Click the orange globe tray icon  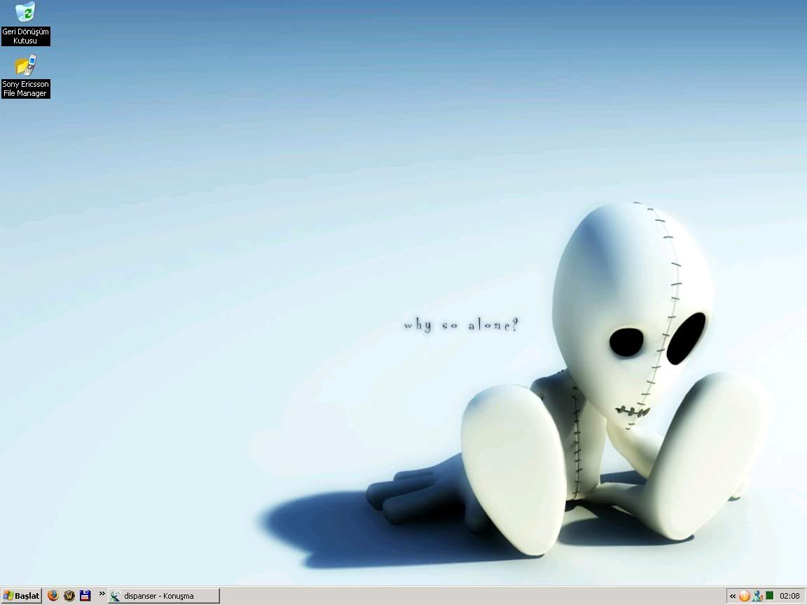point(744,597)
